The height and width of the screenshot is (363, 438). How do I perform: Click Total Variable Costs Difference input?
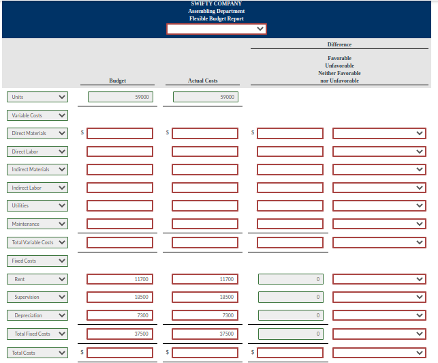tap(290, 242)
